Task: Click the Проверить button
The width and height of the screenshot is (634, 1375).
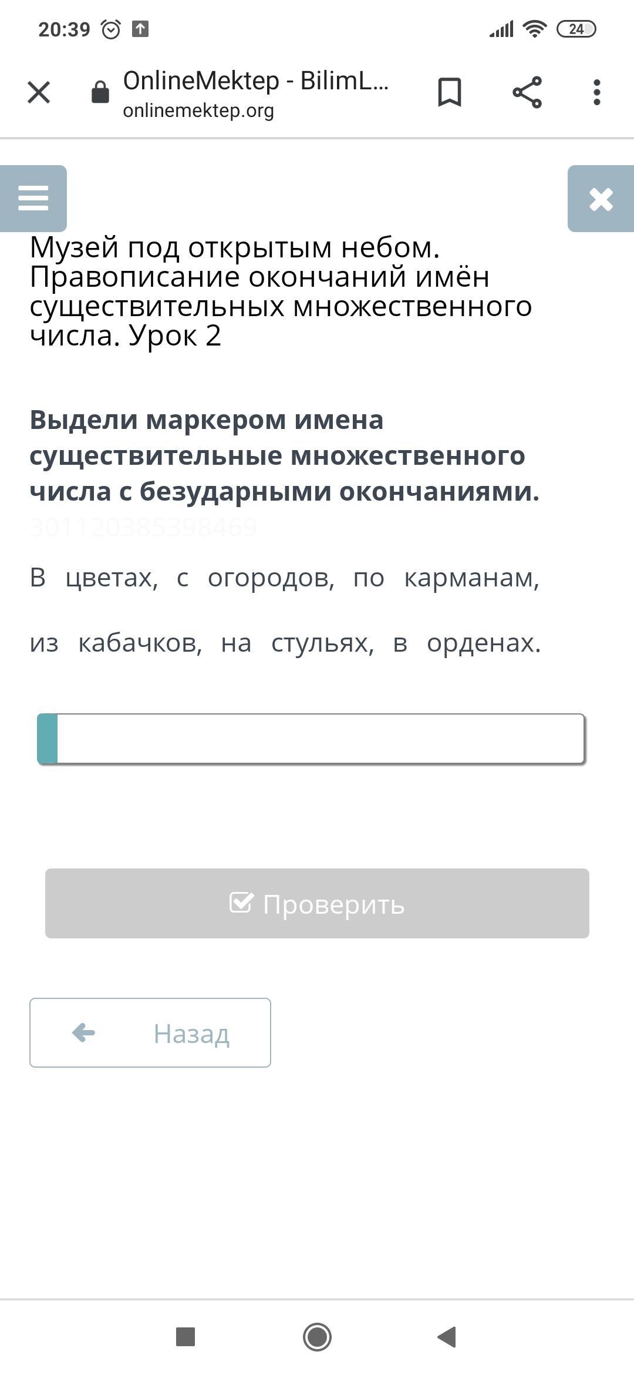Action: [317, 903]
